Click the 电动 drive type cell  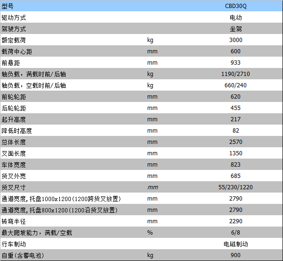[235, 17]
